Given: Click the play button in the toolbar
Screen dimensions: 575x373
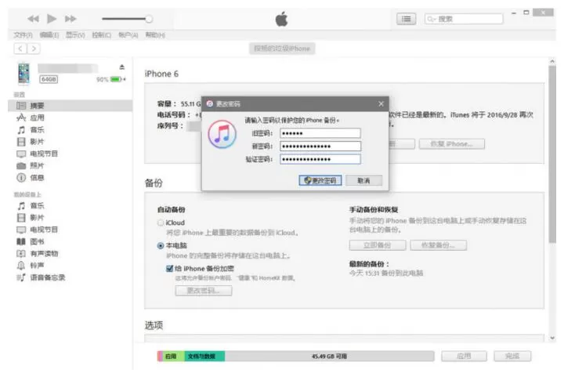Looking at the screenshot, I should point(52,18).
